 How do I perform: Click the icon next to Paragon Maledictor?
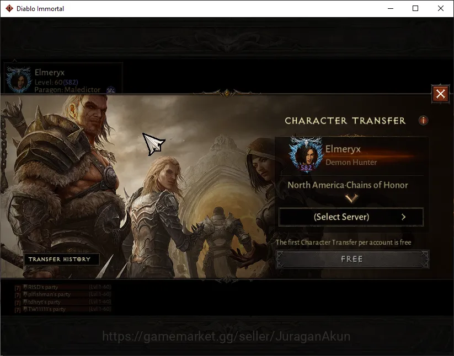pos(111,90)
